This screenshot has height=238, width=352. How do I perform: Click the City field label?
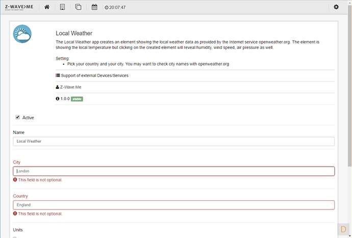coord(17,162)
